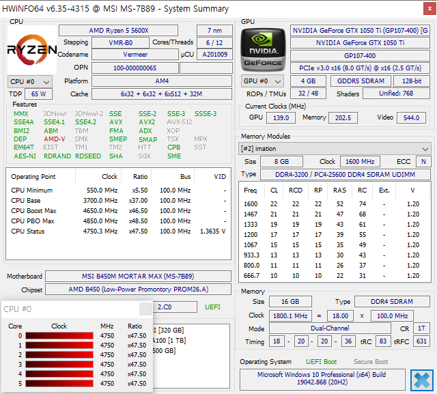The image size is (437, 394).
Task: Click the TDP 65 W field
Action: tap(38, 94)
